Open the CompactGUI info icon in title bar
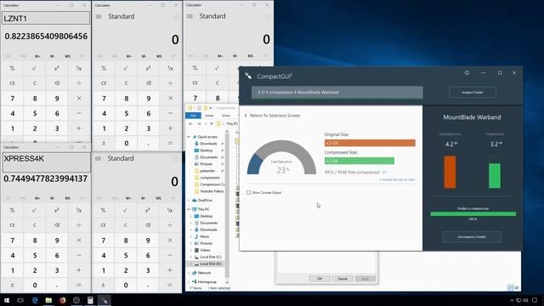 tap(467, 73)
